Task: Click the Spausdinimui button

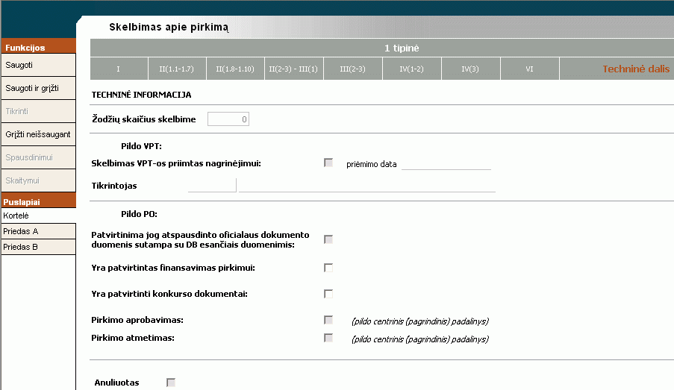Action: pos(38,157)
